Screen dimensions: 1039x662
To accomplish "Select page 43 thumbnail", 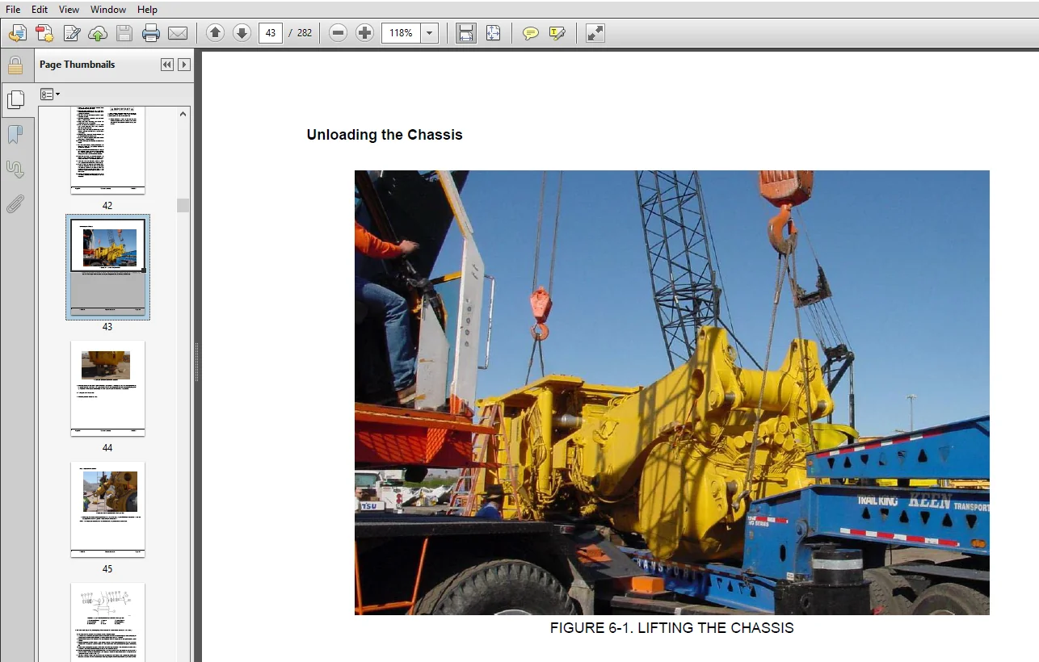I will 107,267.
